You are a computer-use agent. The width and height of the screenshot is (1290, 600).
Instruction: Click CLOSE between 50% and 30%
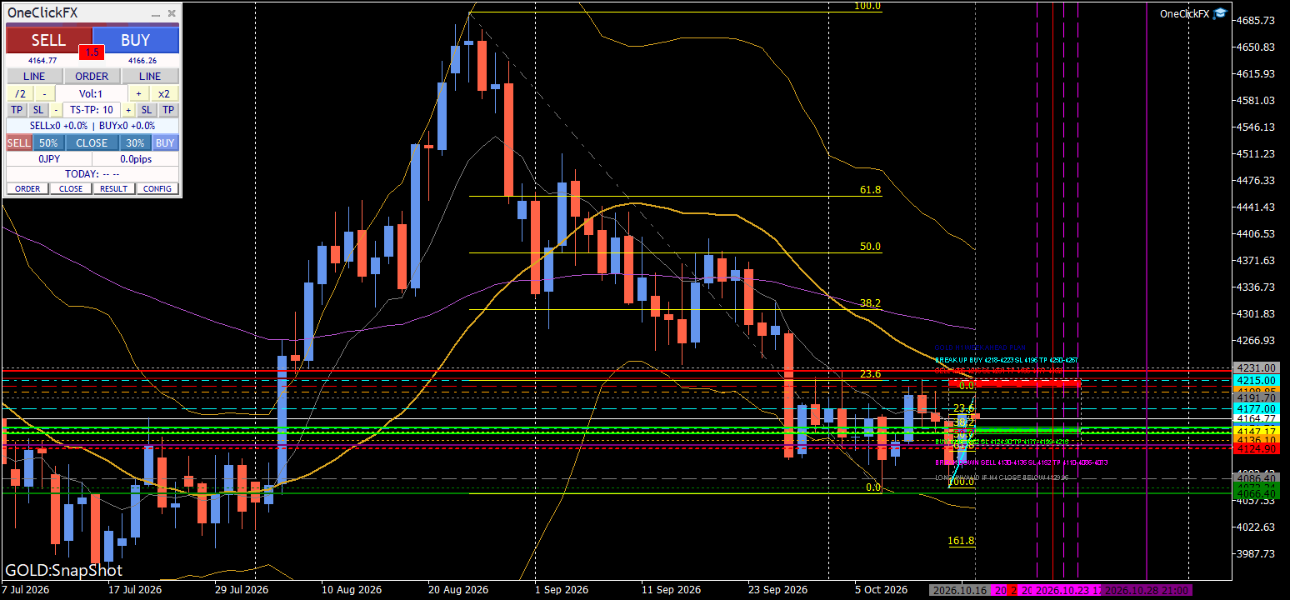pos(92,142)
